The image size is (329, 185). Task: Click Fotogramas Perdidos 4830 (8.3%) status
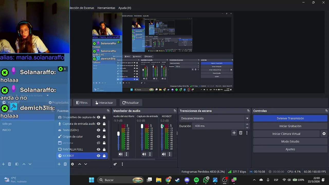point(203,172)
